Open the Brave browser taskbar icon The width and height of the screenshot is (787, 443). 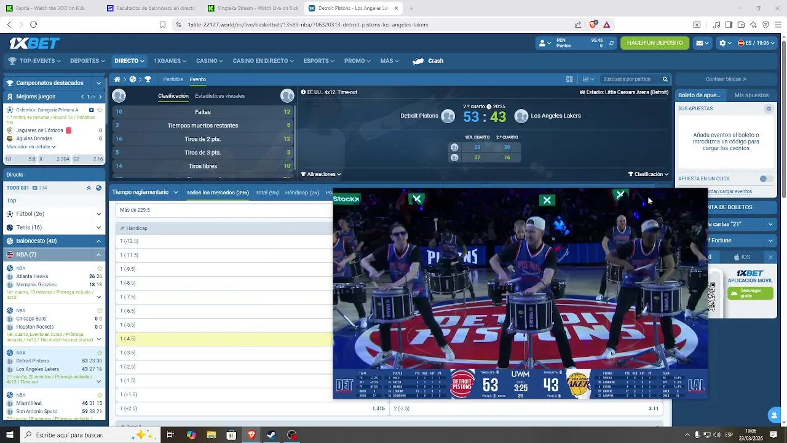coord(251,435)
